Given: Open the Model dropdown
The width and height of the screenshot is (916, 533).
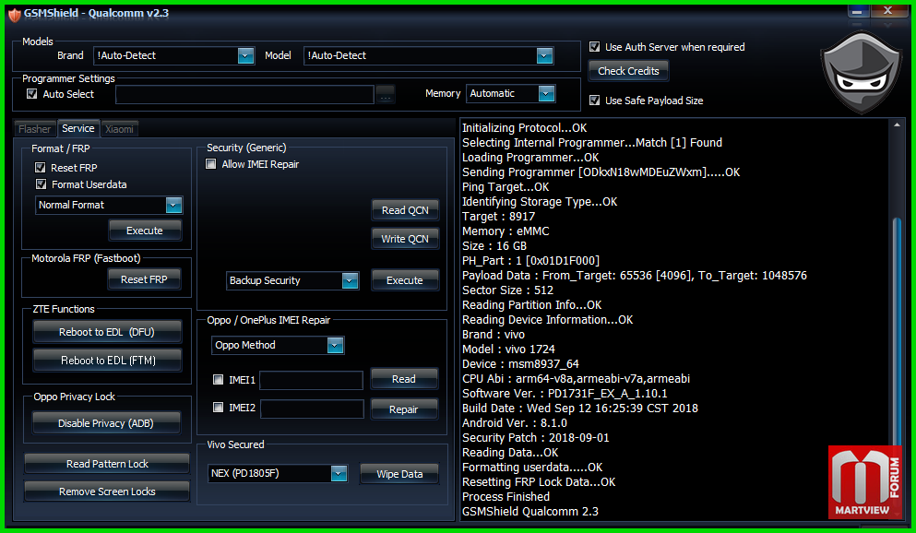Looking at the screenshot, I should [544, 56].
